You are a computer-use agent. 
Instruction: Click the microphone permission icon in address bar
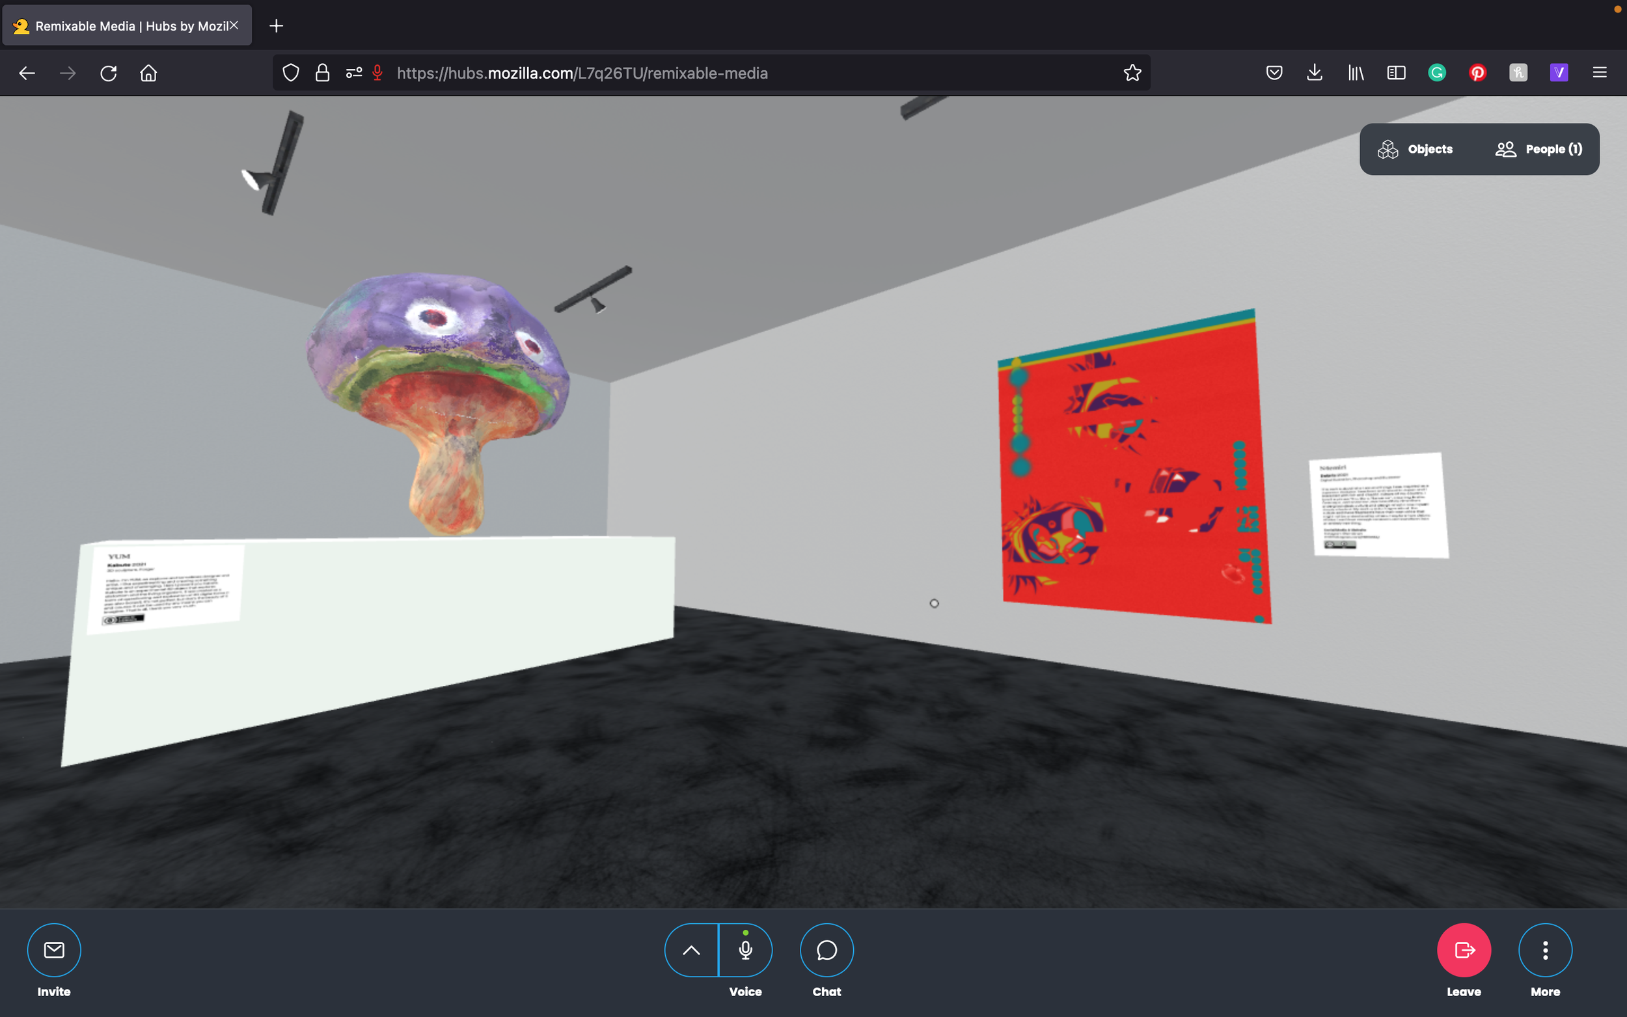point(377,73)
